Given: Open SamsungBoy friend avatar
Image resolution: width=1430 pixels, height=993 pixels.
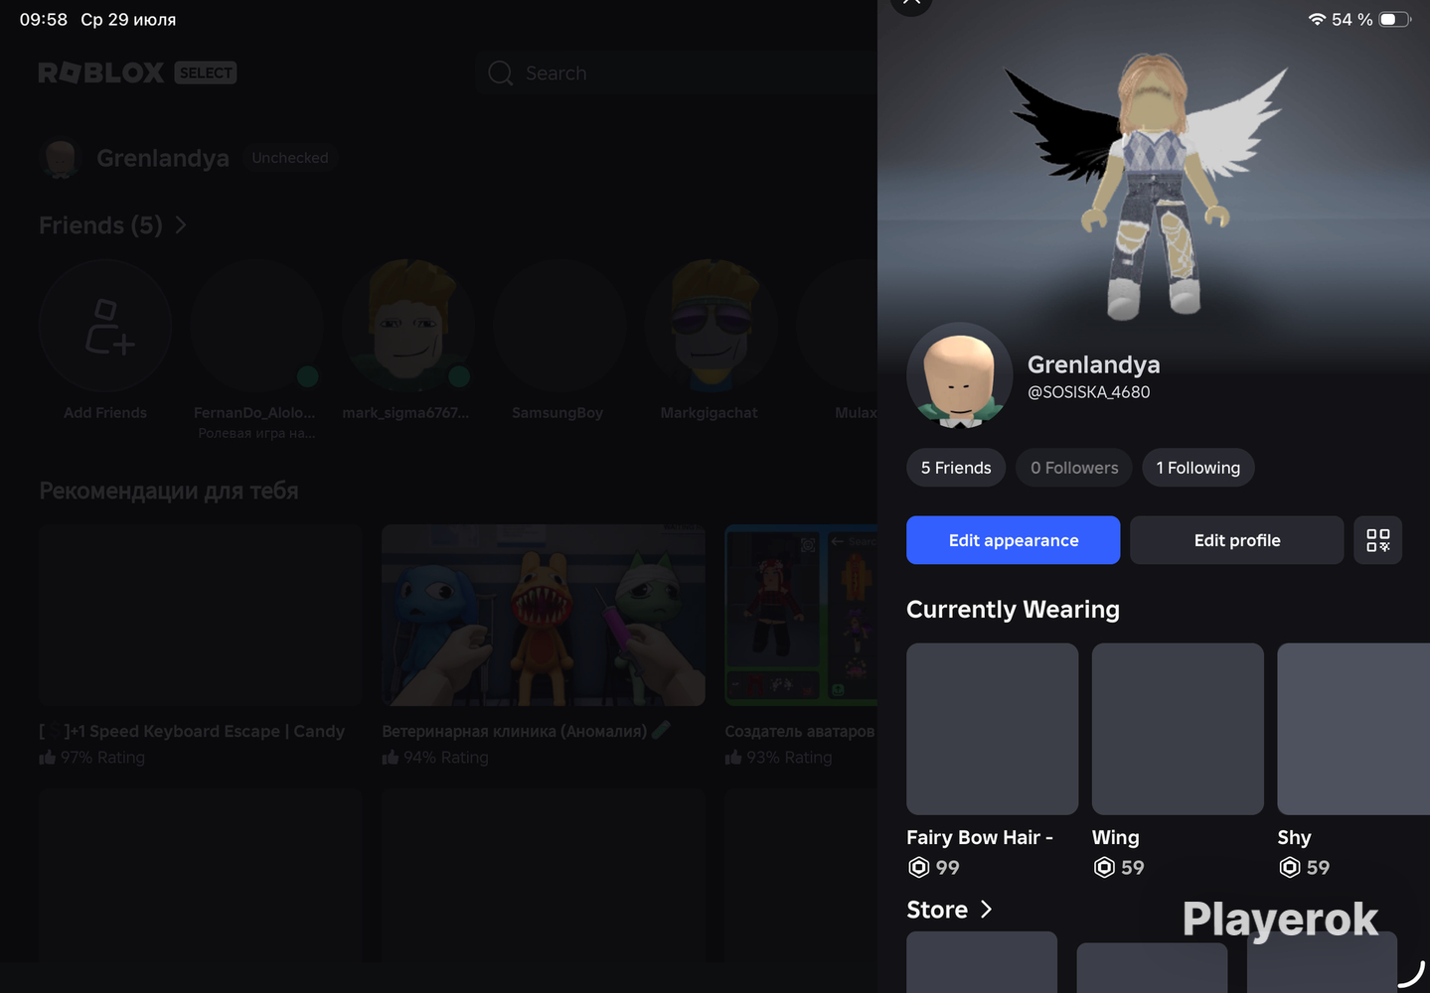Looking at the screenshot, I should (x=559, y=326).
